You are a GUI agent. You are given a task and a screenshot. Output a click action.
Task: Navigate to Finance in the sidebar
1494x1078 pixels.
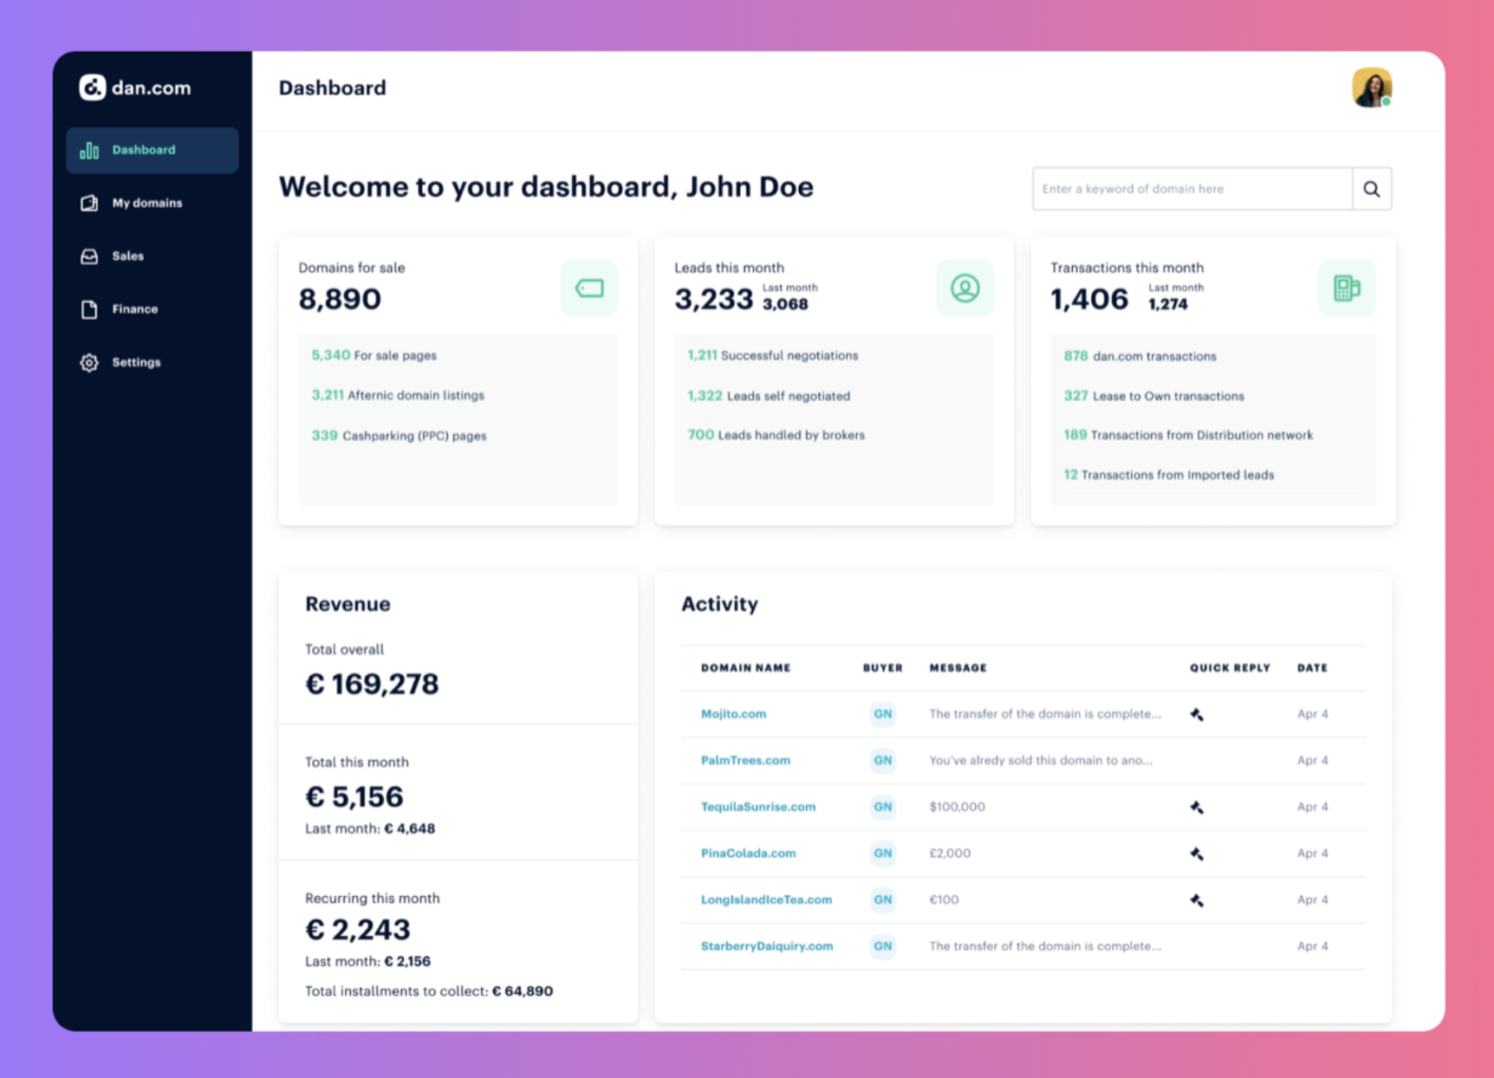point(134,309)
